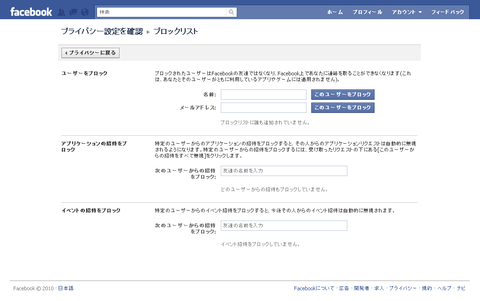Click the Facebook © 2010 footer text

[33, 288]
